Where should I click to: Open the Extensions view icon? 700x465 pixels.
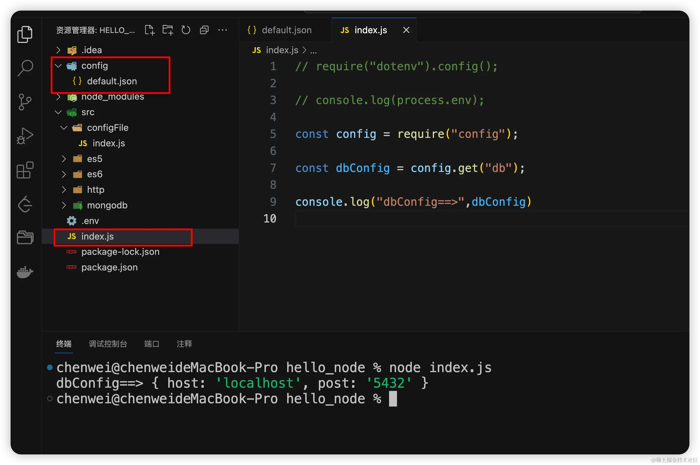click(25, 170)
